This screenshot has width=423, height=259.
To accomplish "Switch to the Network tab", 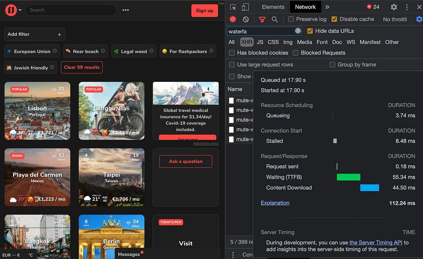I will [305, 7].
